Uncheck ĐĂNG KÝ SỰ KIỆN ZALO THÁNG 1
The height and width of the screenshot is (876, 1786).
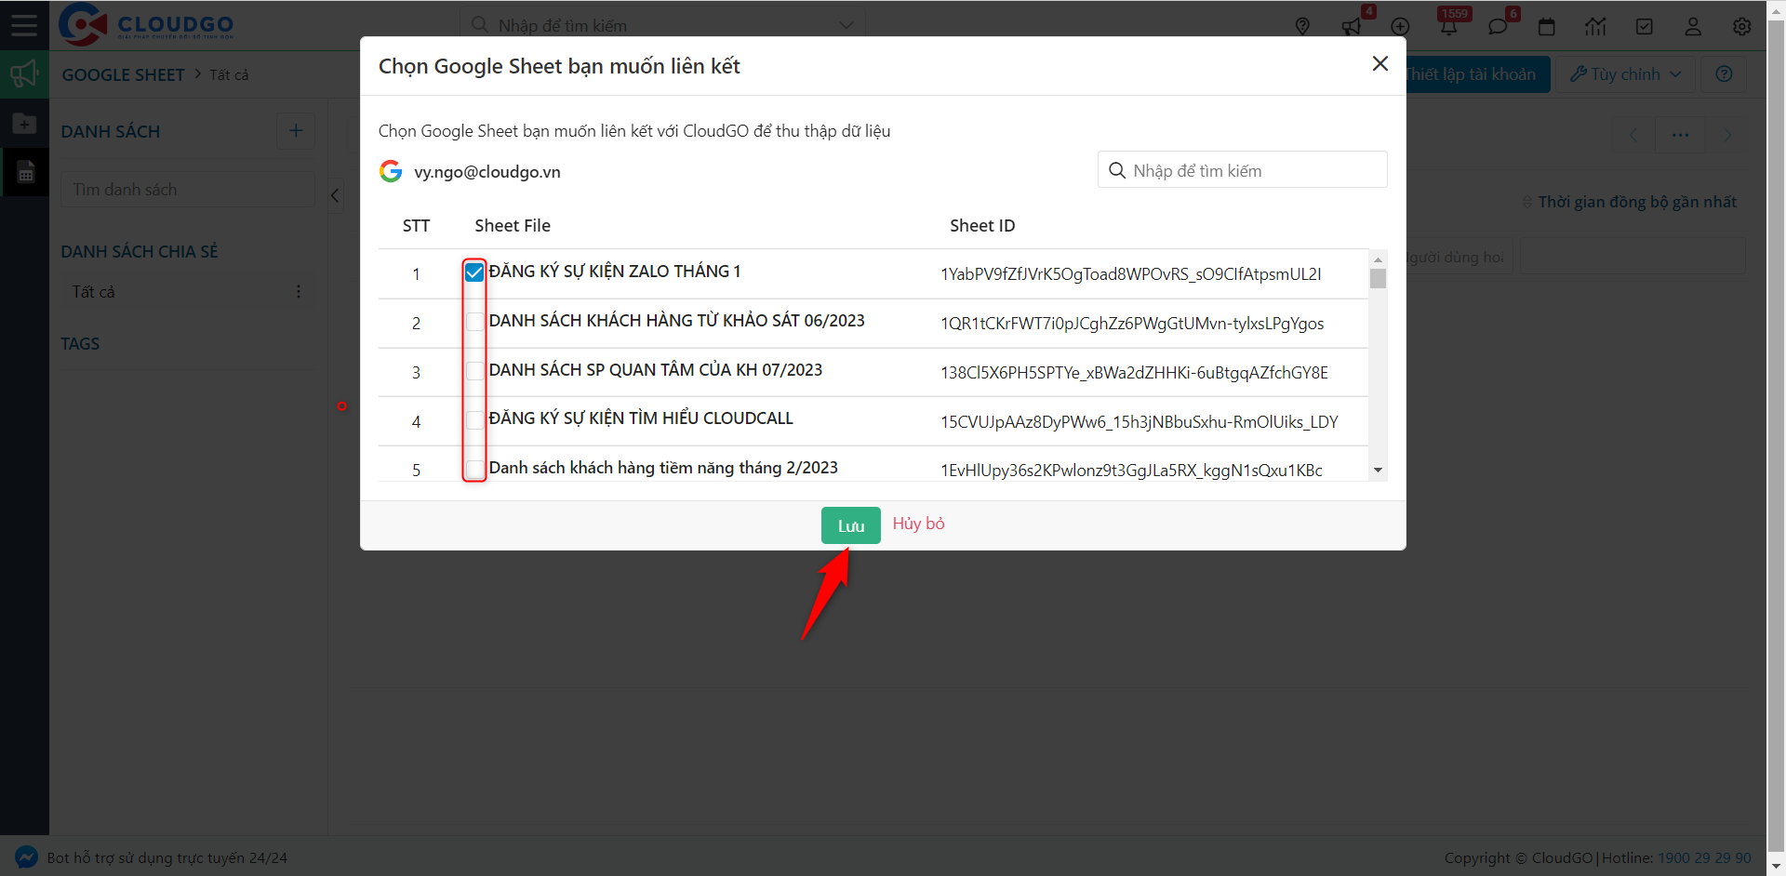(x=474, y=272)
